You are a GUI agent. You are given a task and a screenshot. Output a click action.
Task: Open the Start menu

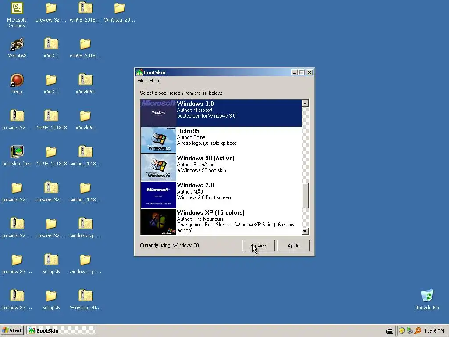(x=12, y=330)
